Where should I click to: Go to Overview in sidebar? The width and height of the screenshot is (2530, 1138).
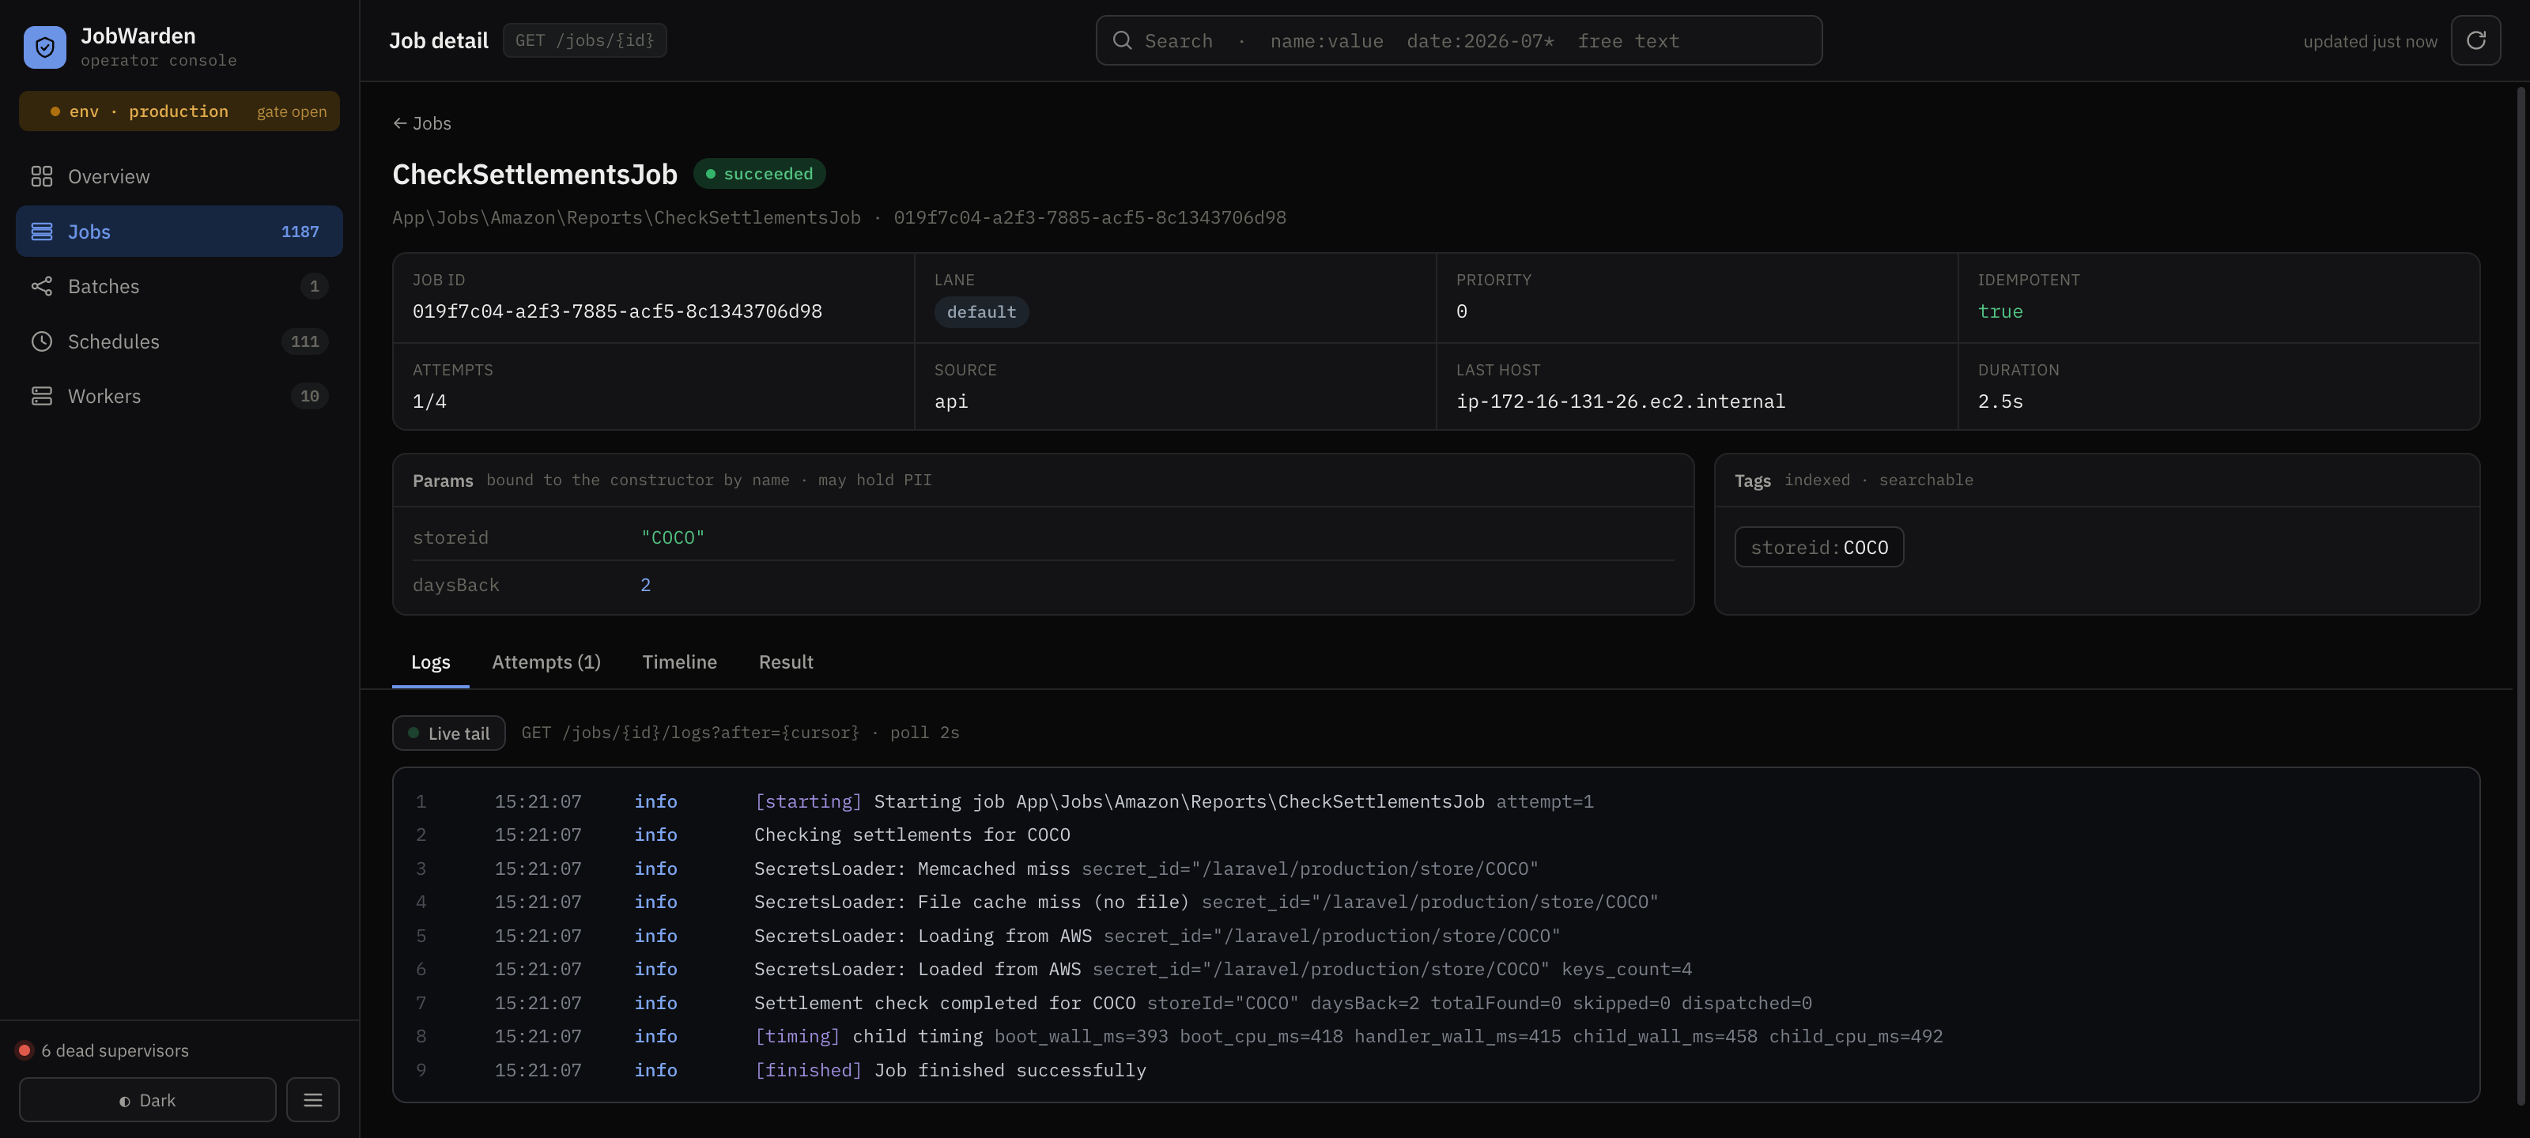179,177
